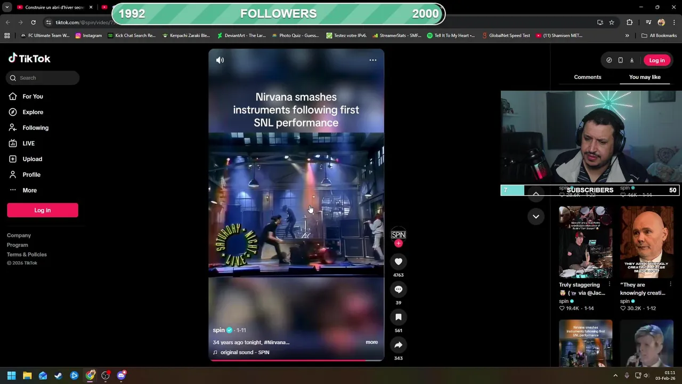The width and height of the screenshot is (682, 384).
Task: Open Windows Start menu
Action: coord(11,375)
